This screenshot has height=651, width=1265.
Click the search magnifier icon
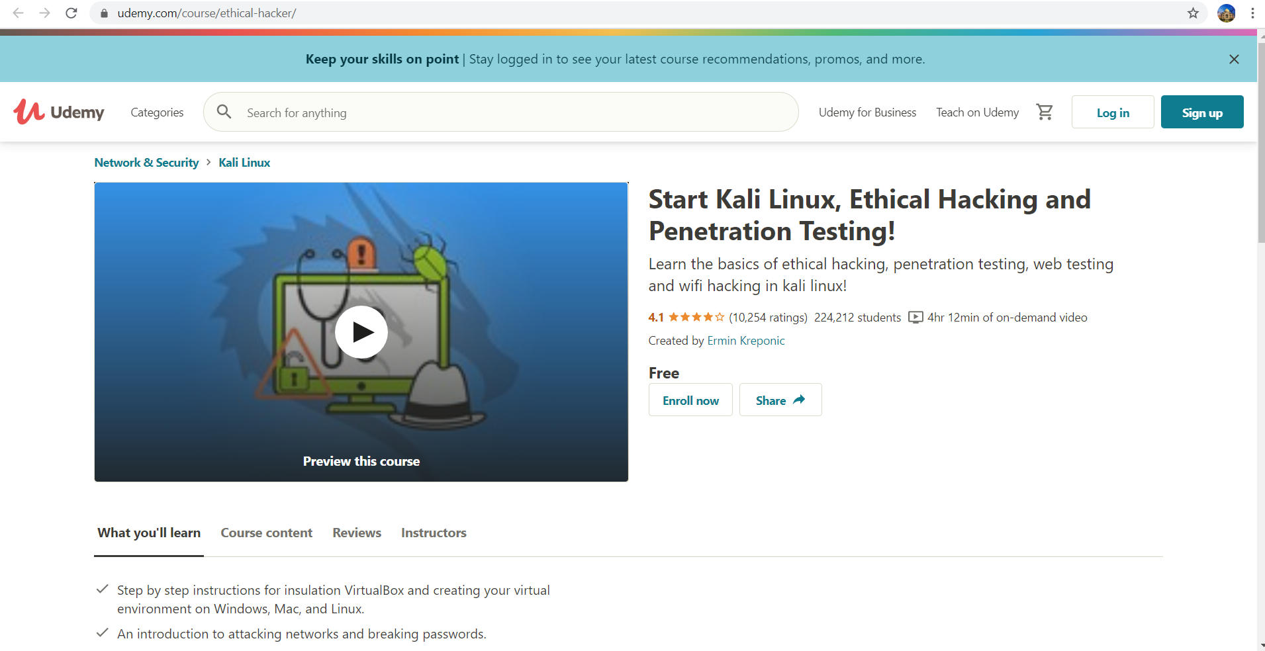click(x=224, y=112)
